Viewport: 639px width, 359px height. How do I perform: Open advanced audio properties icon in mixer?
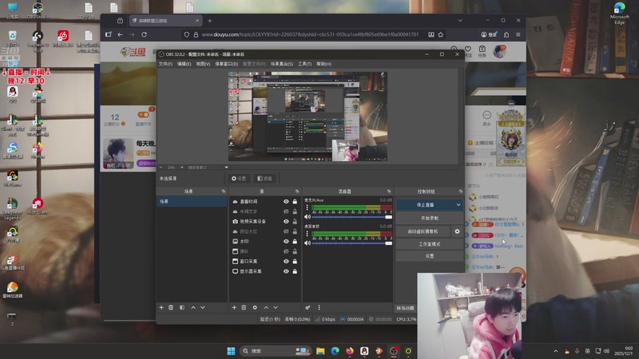click(x=308, y=307)
